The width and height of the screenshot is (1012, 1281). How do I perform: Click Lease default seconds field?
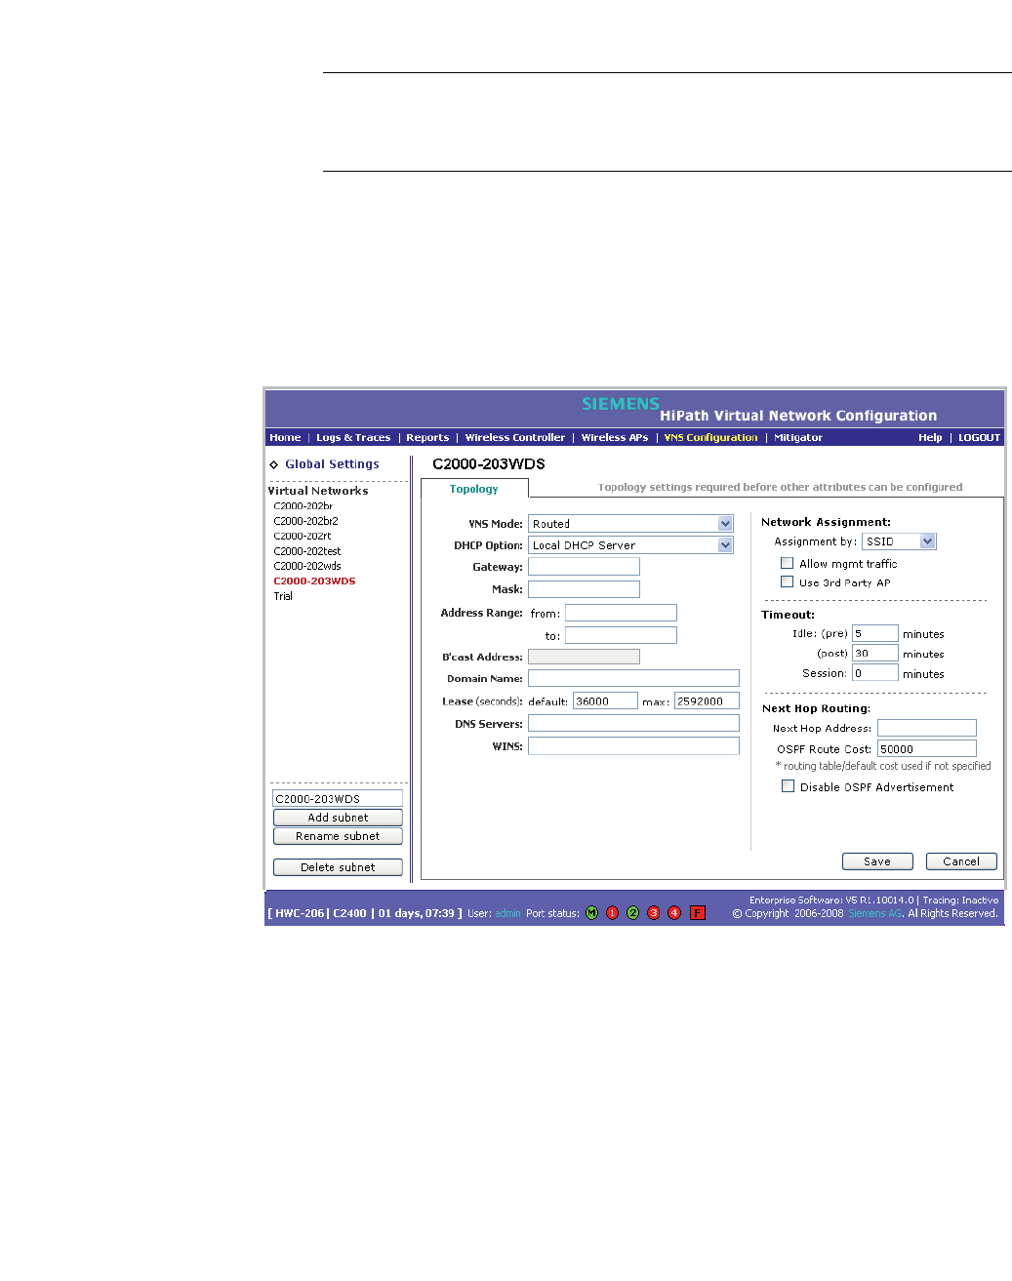(605, 701)
